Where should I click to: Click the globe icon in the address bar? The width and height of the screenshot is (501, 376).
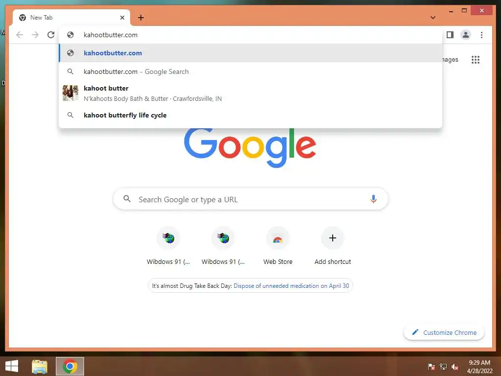click(70, 35)
